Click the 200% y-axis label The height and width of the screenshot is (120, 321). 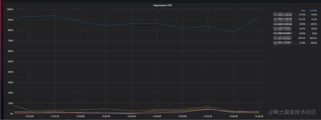click(10, 93)
